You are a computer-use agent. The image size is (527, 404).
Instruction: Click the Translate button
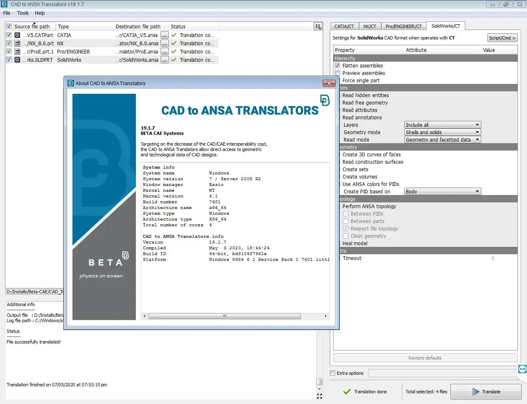tap(486, 392)
